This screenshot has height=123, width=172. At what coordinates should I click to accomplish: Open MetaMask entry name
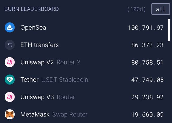(35, 114)
